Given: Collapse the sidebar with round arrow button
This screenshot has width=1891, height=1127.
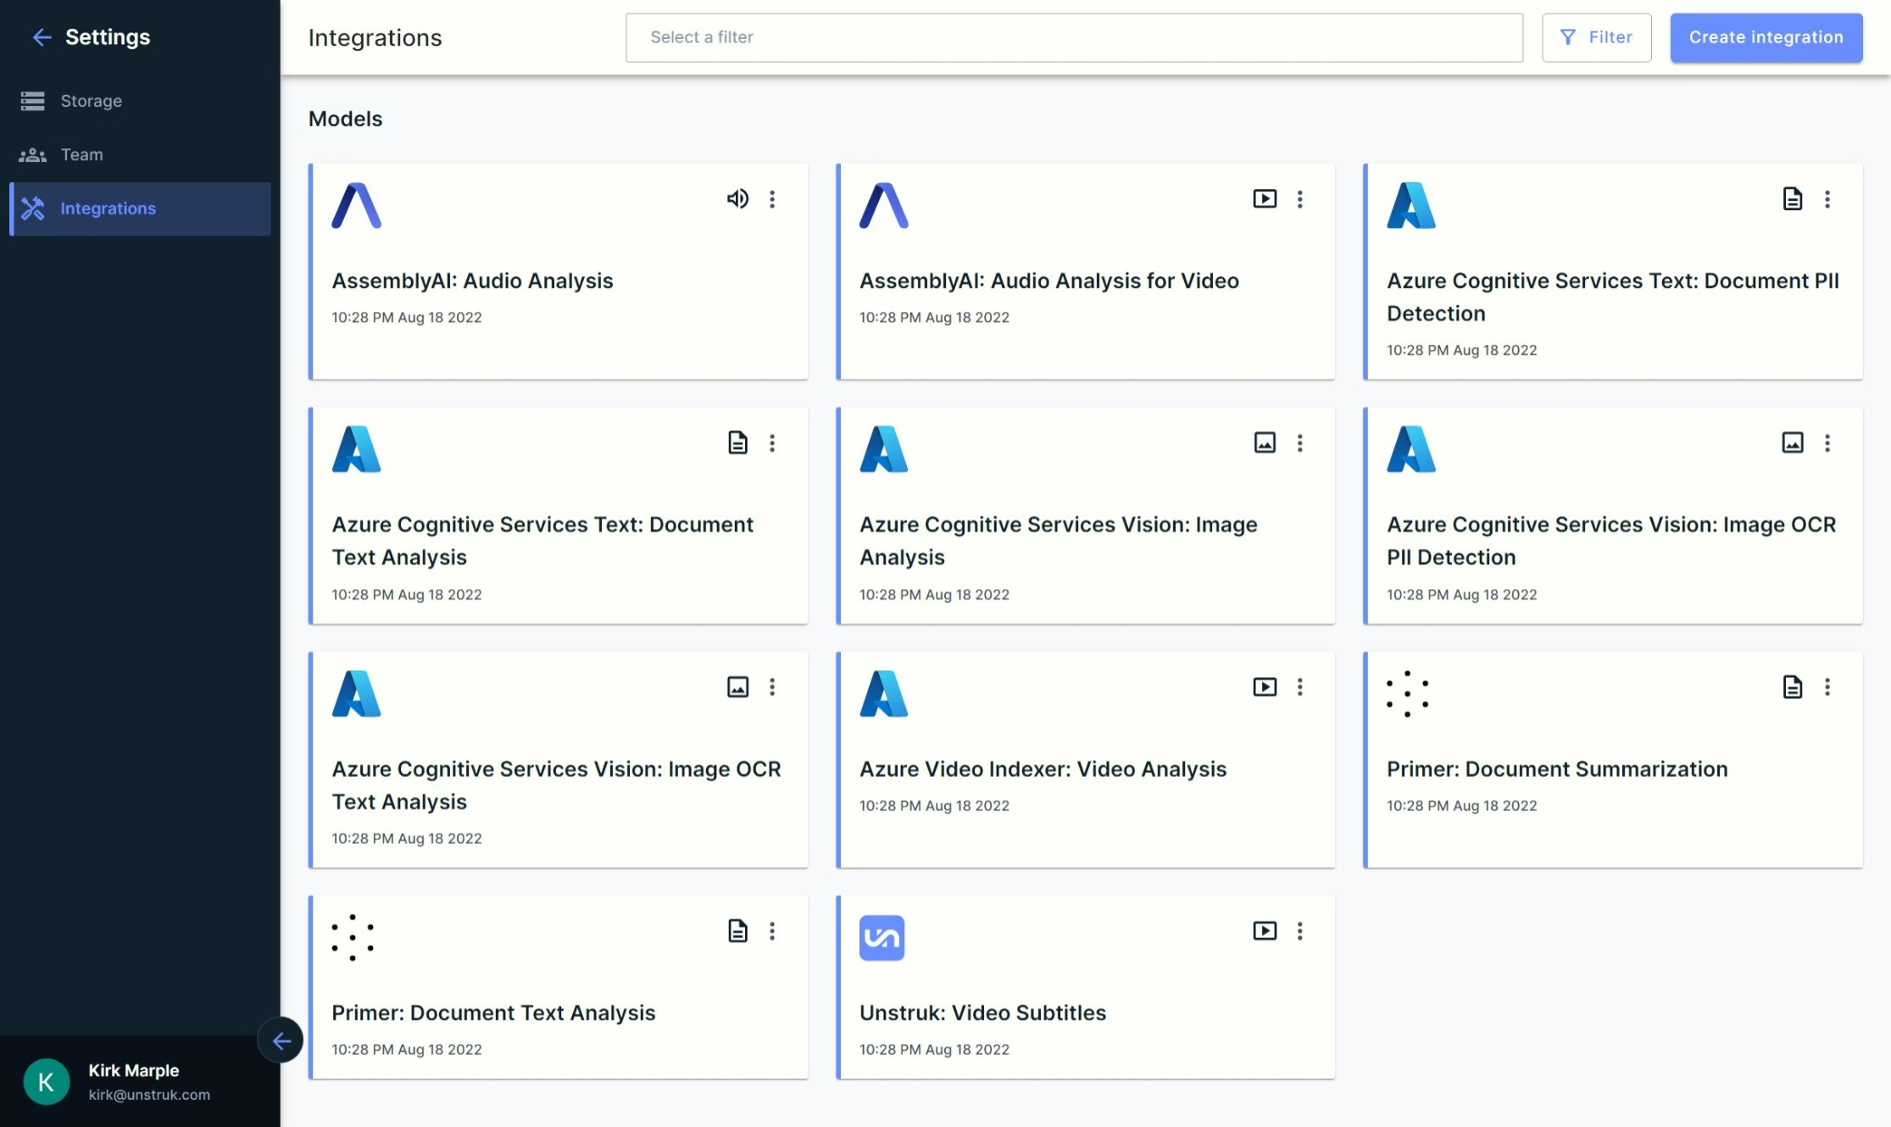Looking at the screenshot, I should (x=281, y=1041).
